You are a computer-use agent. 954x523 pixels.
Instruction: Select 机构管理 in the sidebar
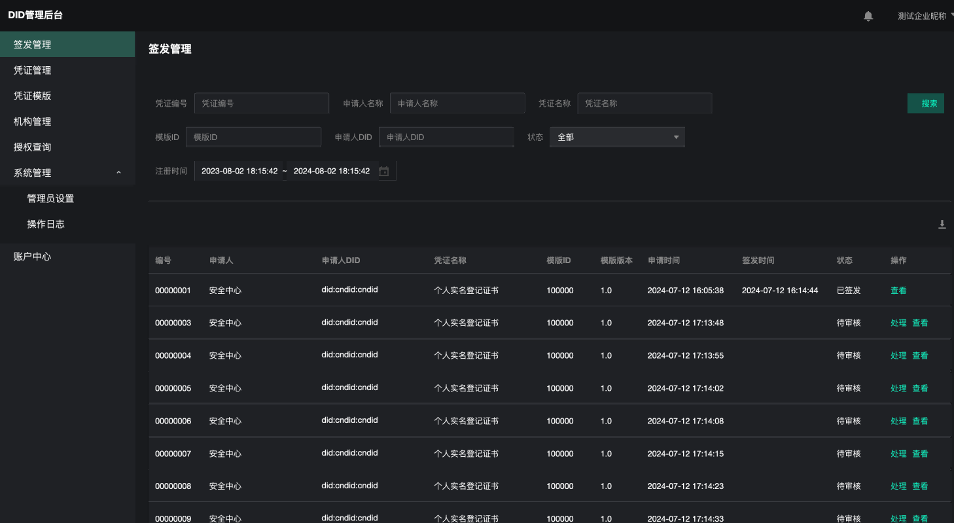[33, 122]
